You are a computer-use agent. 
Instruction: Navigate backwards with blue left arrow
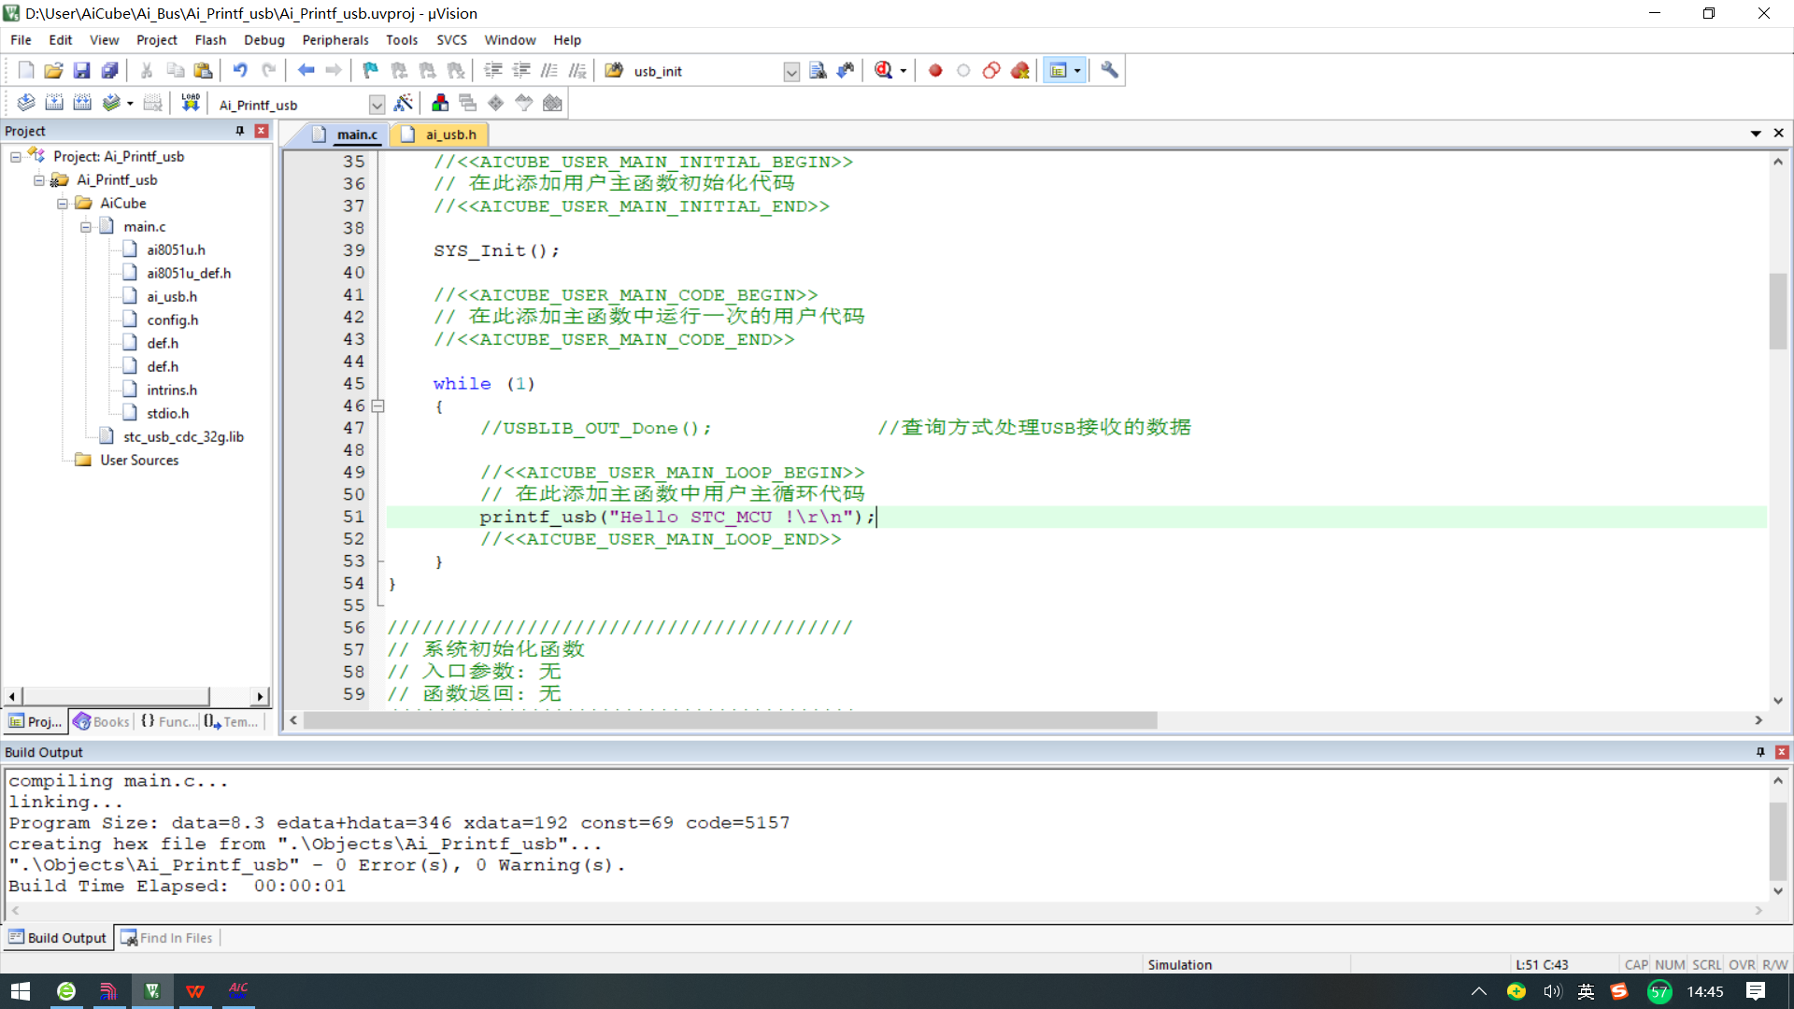pyautogui.click(x=306, y=71)
